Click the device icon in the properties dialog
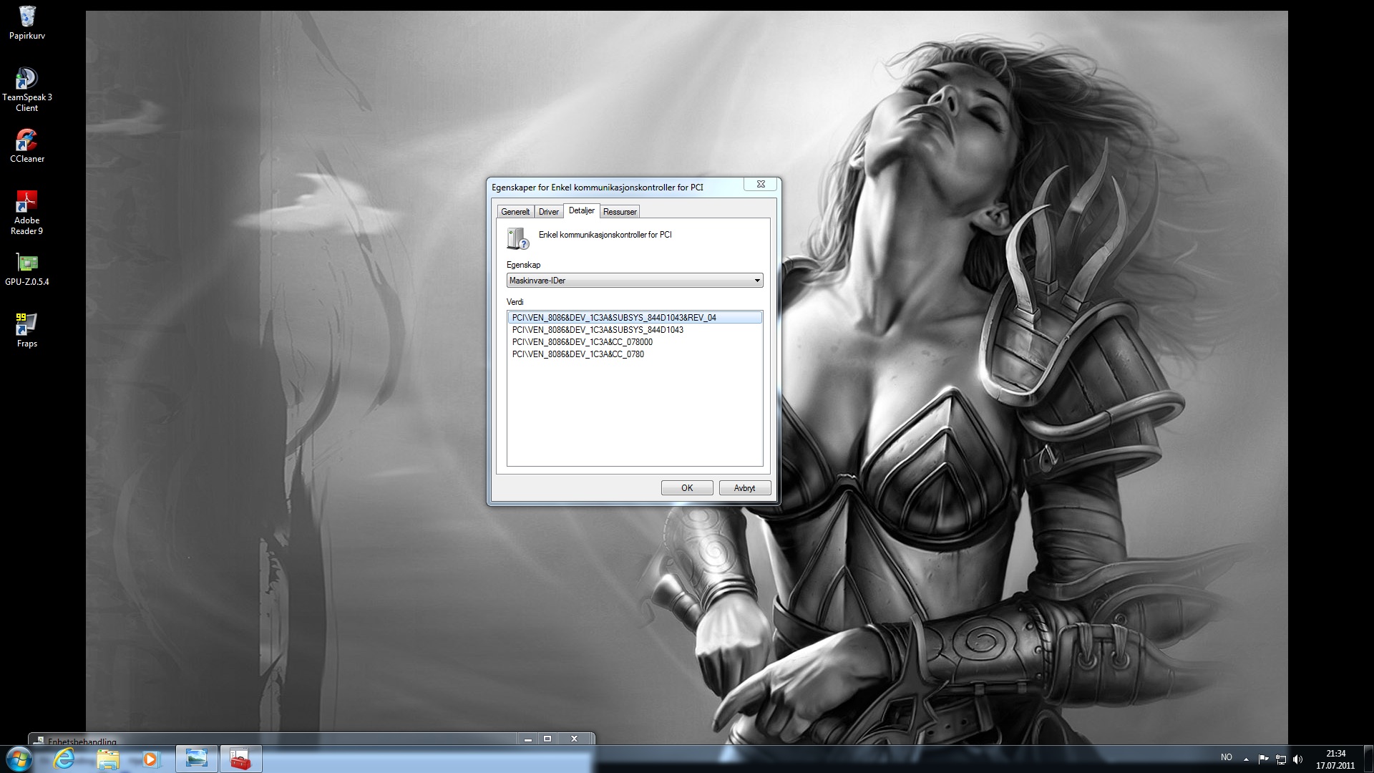Image resolution: width=1374 pixels, height=773 pixels. (517, 238)
